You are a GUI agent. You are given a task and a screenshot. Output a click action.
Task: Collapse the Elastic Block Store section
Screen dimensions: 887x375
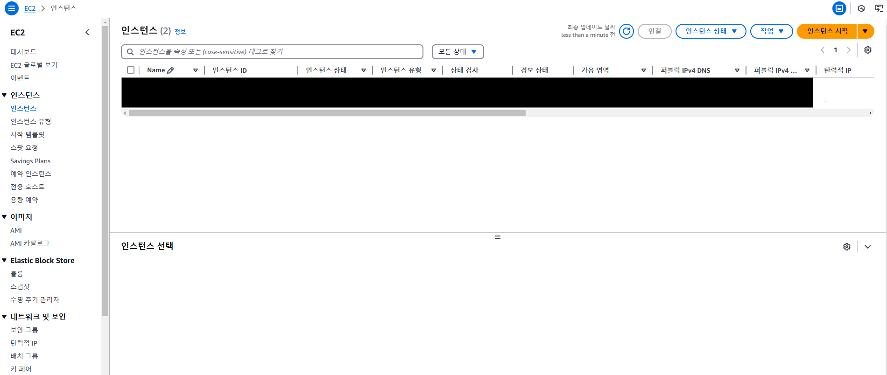pos(4,260)
